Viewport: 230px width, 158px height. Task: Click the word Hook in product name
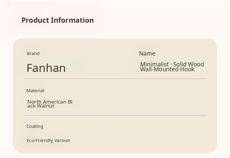pyautogui.click(x=189, y=69)
